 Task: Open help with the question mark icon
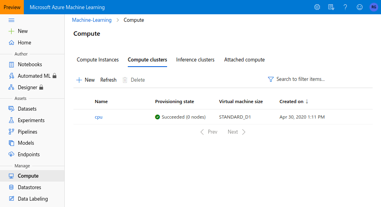(x=345, y=7)
